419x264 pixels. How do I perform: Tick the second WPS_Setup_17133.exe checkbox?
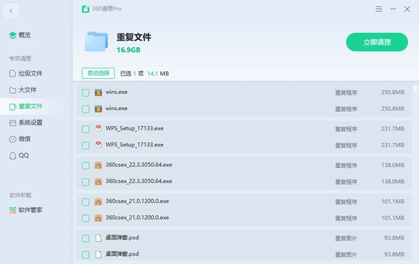pos(85,146)
